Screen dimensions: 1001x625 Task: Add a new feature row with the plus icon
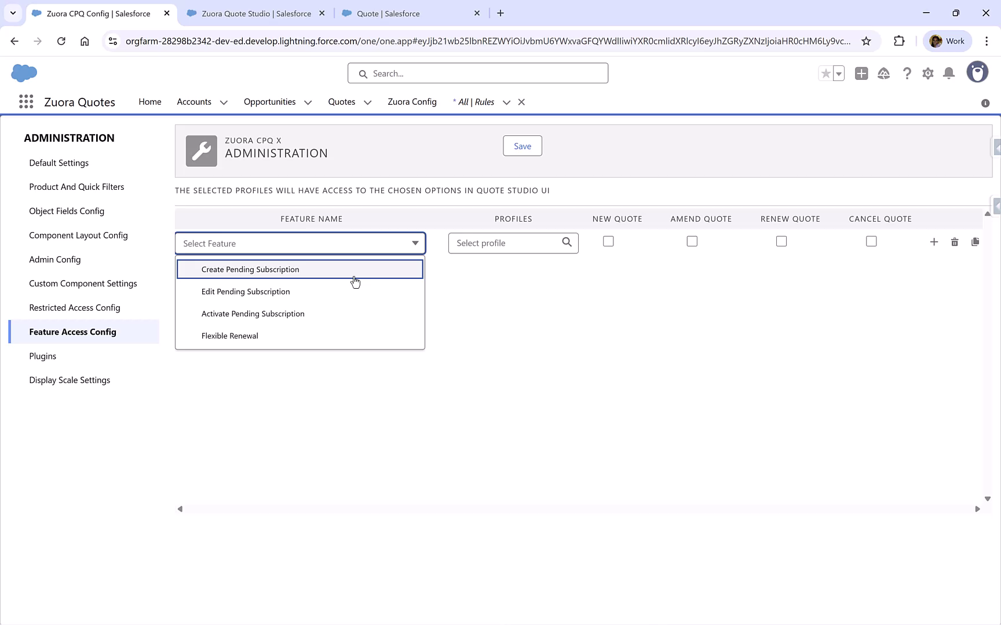pos(934,242)
